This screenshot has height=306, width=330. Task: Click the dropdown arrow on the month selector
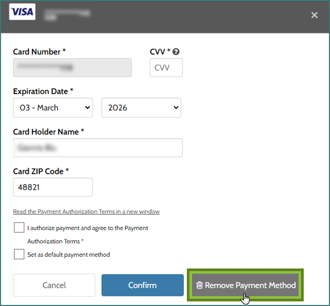click(x=87, y=108)
